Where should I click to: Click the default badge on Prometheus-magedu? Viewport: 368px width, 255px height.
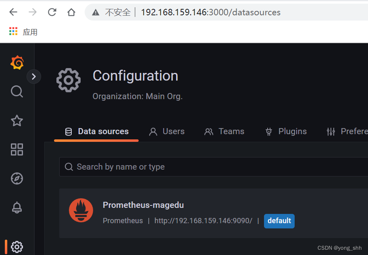pos(279,221)
